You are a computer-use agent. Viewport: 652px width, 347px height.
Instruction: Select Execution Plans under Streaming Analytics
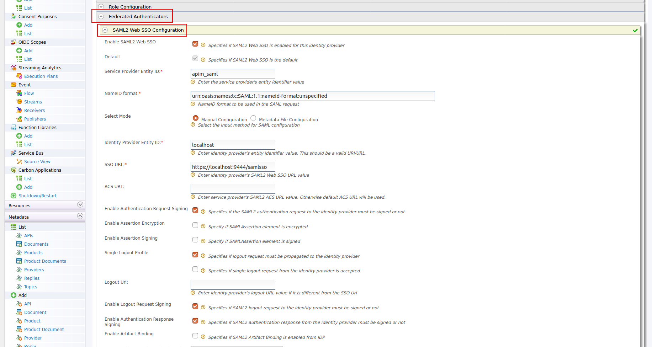coord(41,76)
